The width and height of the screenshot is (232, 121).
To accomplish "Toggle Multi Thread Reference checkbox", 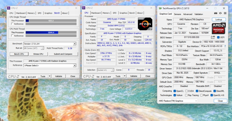I will coord(12,36).
